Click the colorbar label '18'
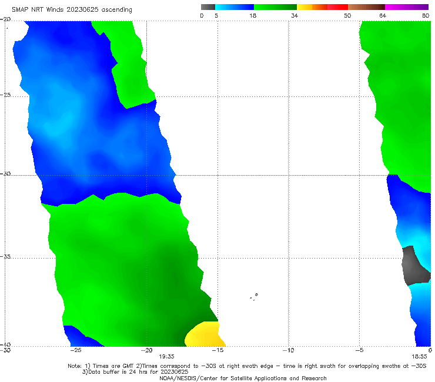 [x=253, y=15]
